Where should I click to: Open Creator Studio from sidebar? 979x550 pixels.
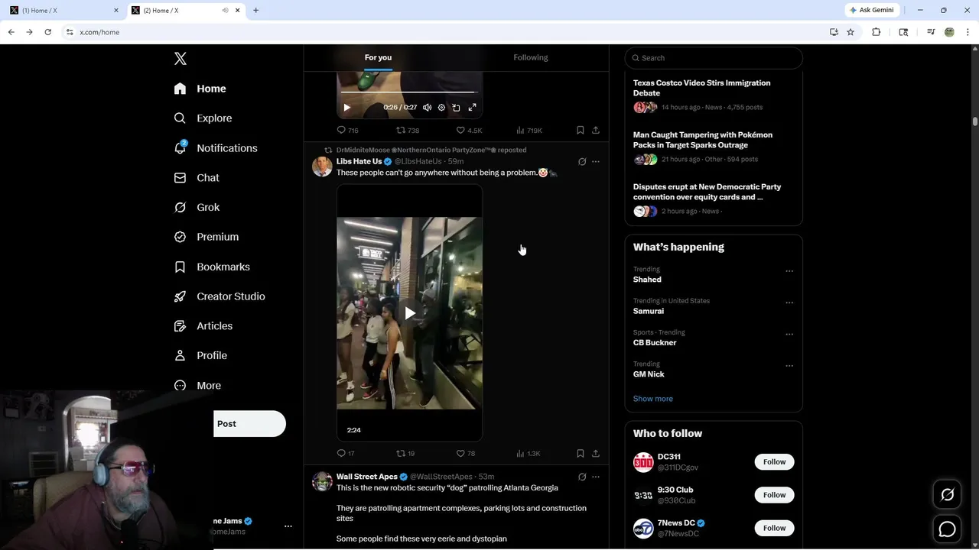[x=220, y=296]
